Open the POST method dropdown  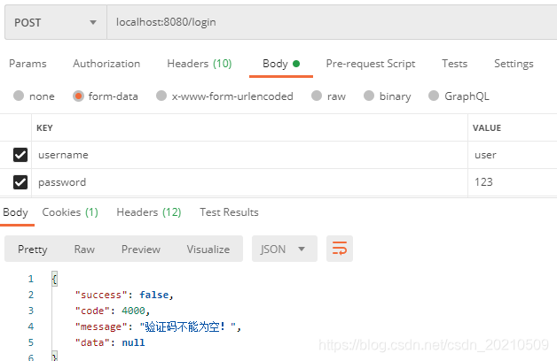click(56, 22)
